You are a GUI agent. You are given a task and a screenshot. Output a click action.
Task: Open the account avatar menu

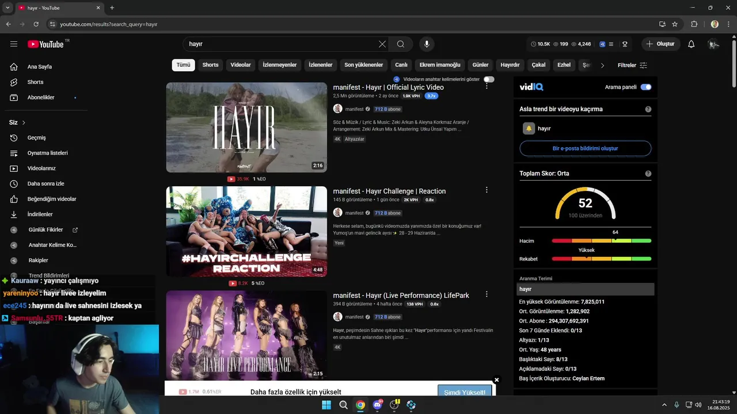click(x=713, y=44)
